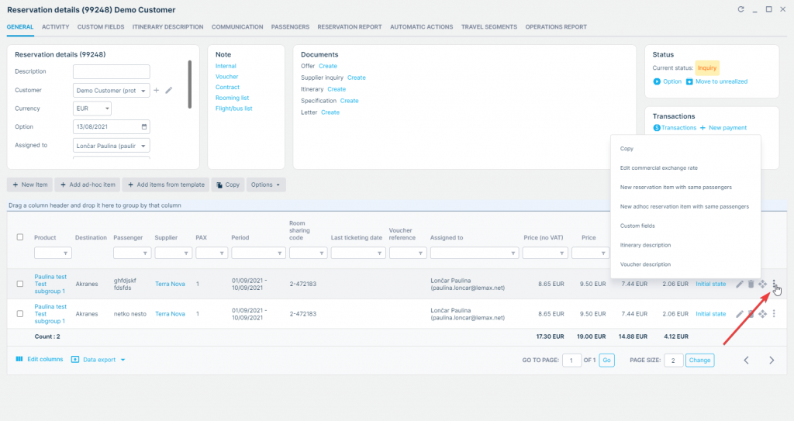Viewport: 794px width, 421px height.
Task: Open the Reservation Report tab
Action: pyautogui.click(x=350, y=27)
